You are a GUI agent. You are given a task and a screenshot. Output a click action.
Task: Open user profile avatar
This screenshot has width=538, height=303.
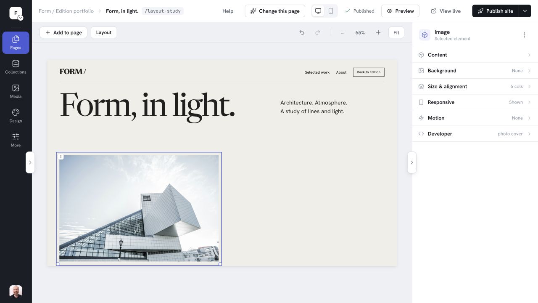point(16,291)
